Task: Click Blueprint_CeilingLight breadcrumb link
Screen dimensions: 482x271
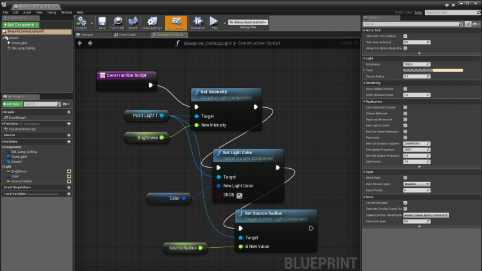Action: [x=208, y=43]
